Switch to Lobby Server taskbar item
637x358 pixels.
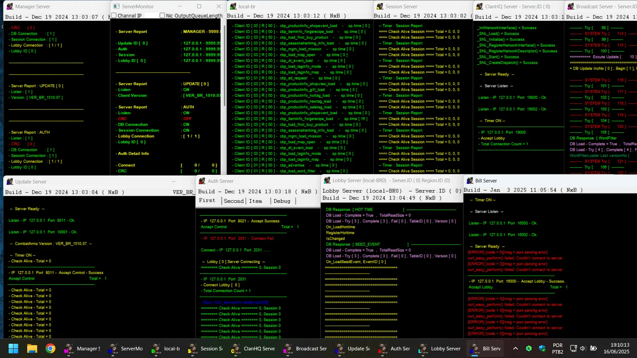[439, 348]
